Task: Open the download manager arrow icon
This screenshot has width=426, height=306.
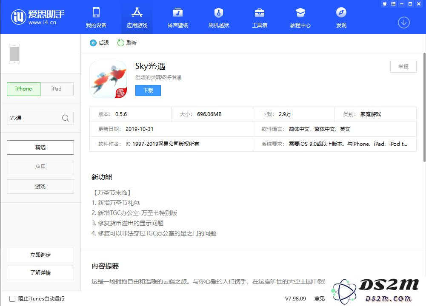Action: pos(404,23)
